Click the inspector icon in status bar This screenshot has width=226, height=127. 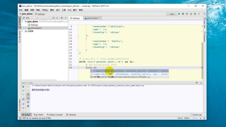pos(204,118)
